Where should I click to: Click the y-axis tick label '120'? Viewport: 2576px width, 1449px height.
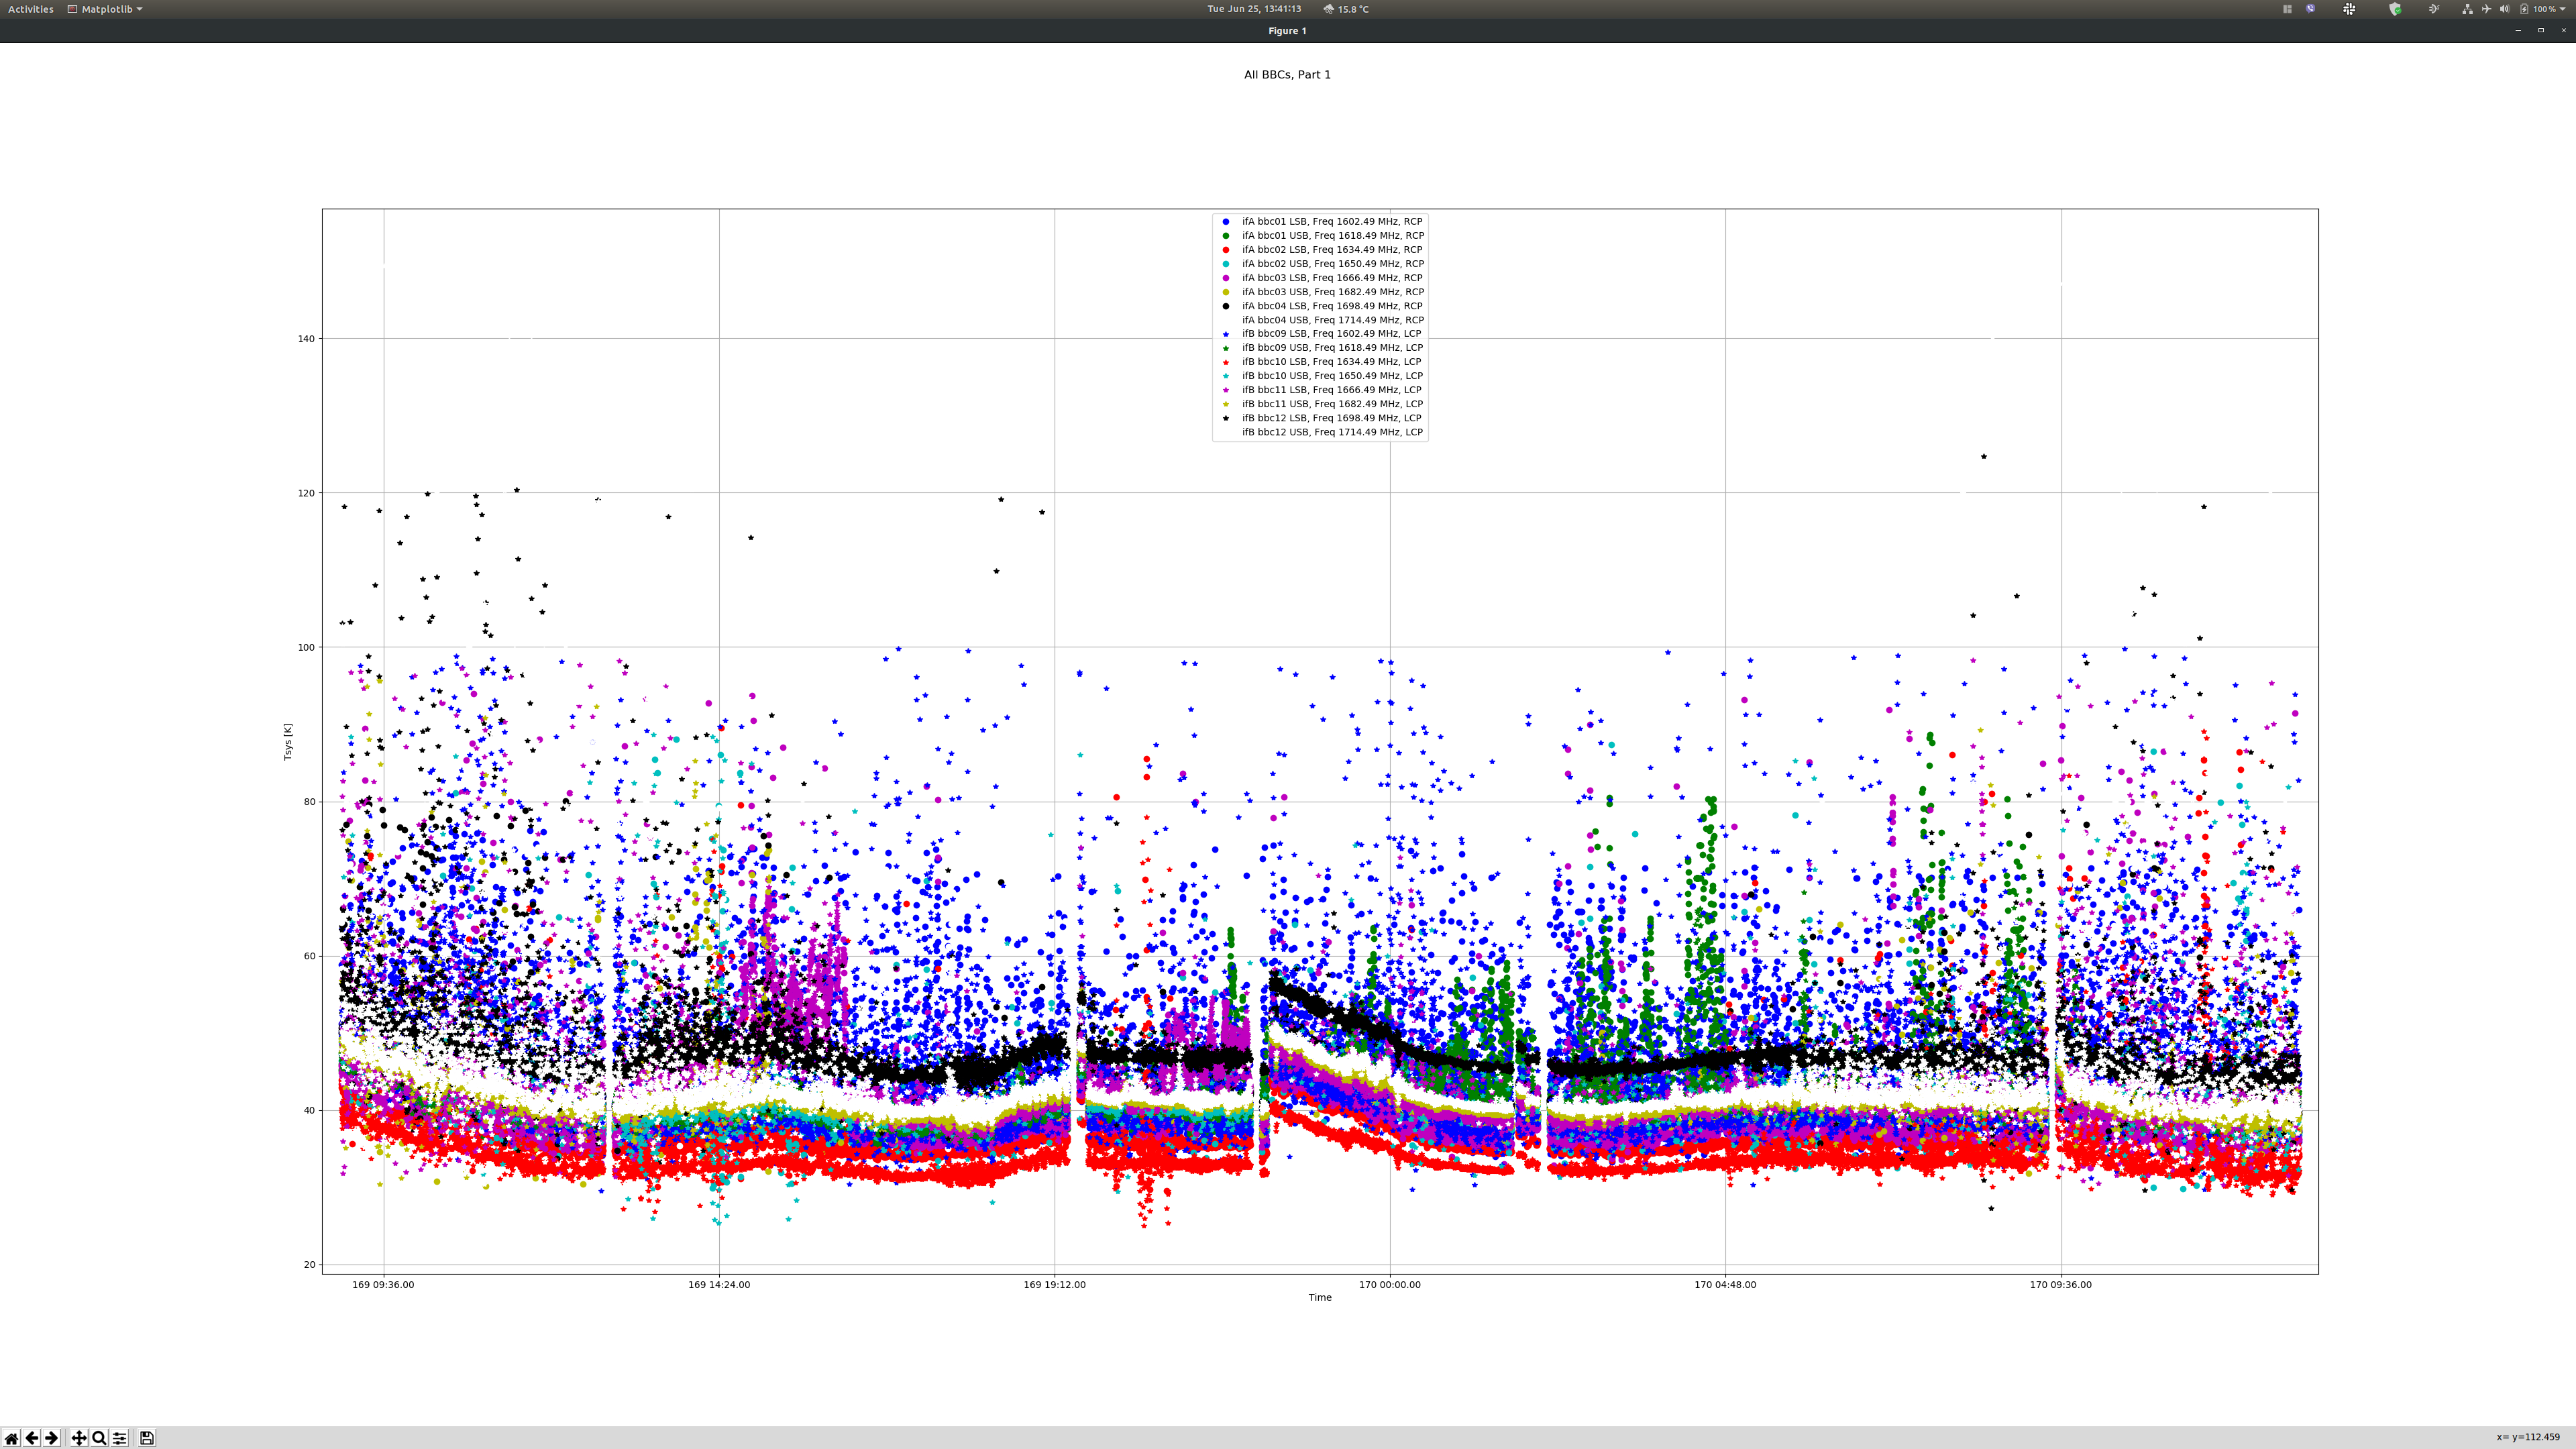click(x=306, y=493)
